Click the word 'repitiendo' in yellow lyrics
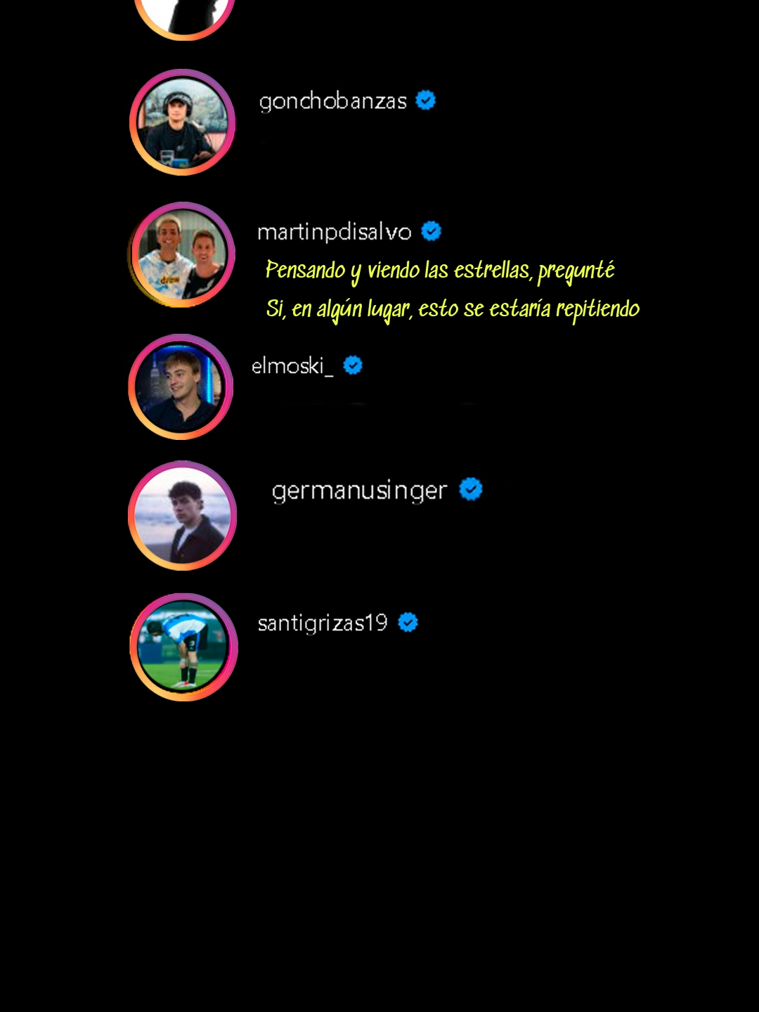This screenshot has height=1012, width=759. pyautogui.click(x=597, y=310)
